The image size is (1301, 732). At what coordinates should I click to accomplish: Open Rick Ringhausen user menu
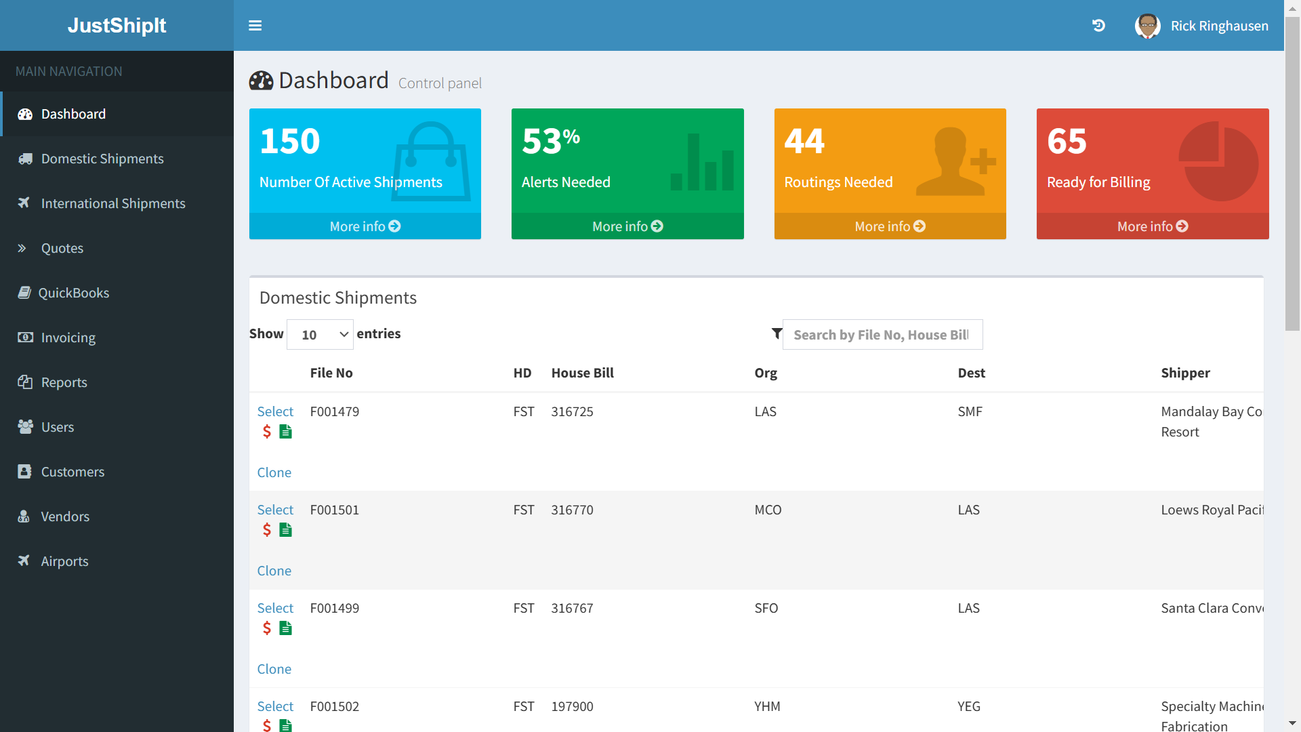point(1201,26)
